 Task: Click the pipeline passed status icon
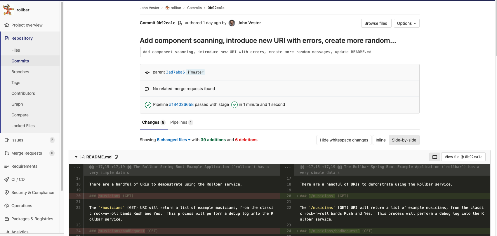click(148, 105)
